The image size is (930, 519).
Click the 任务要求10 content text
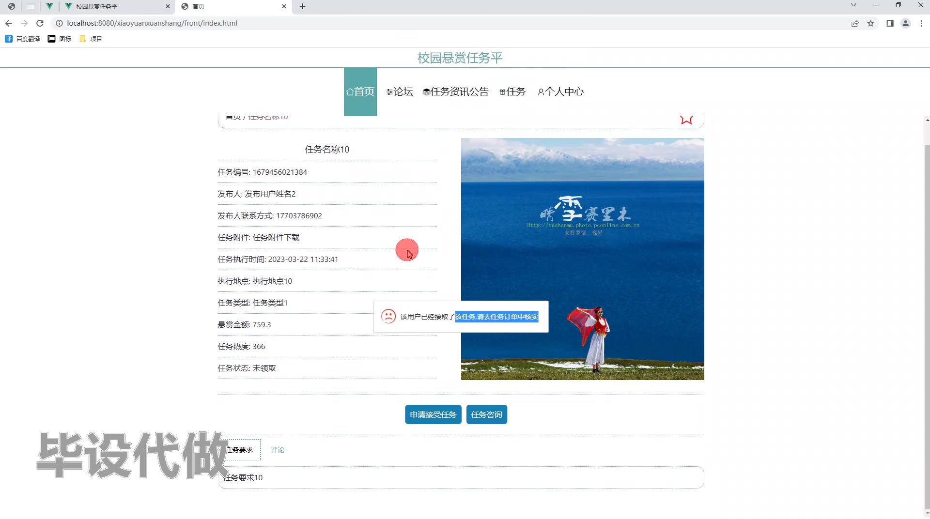coord(243,477)
